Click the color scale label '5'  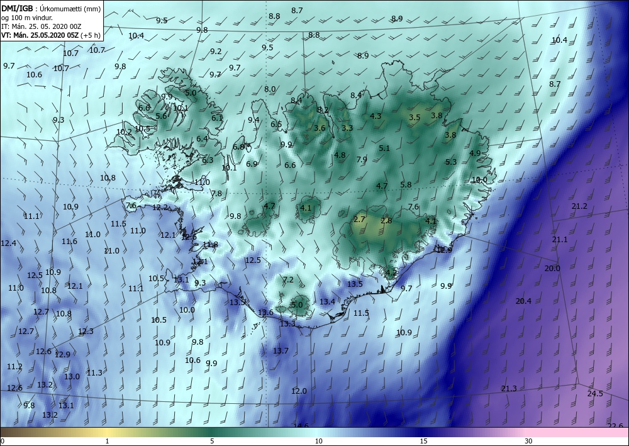212,442
